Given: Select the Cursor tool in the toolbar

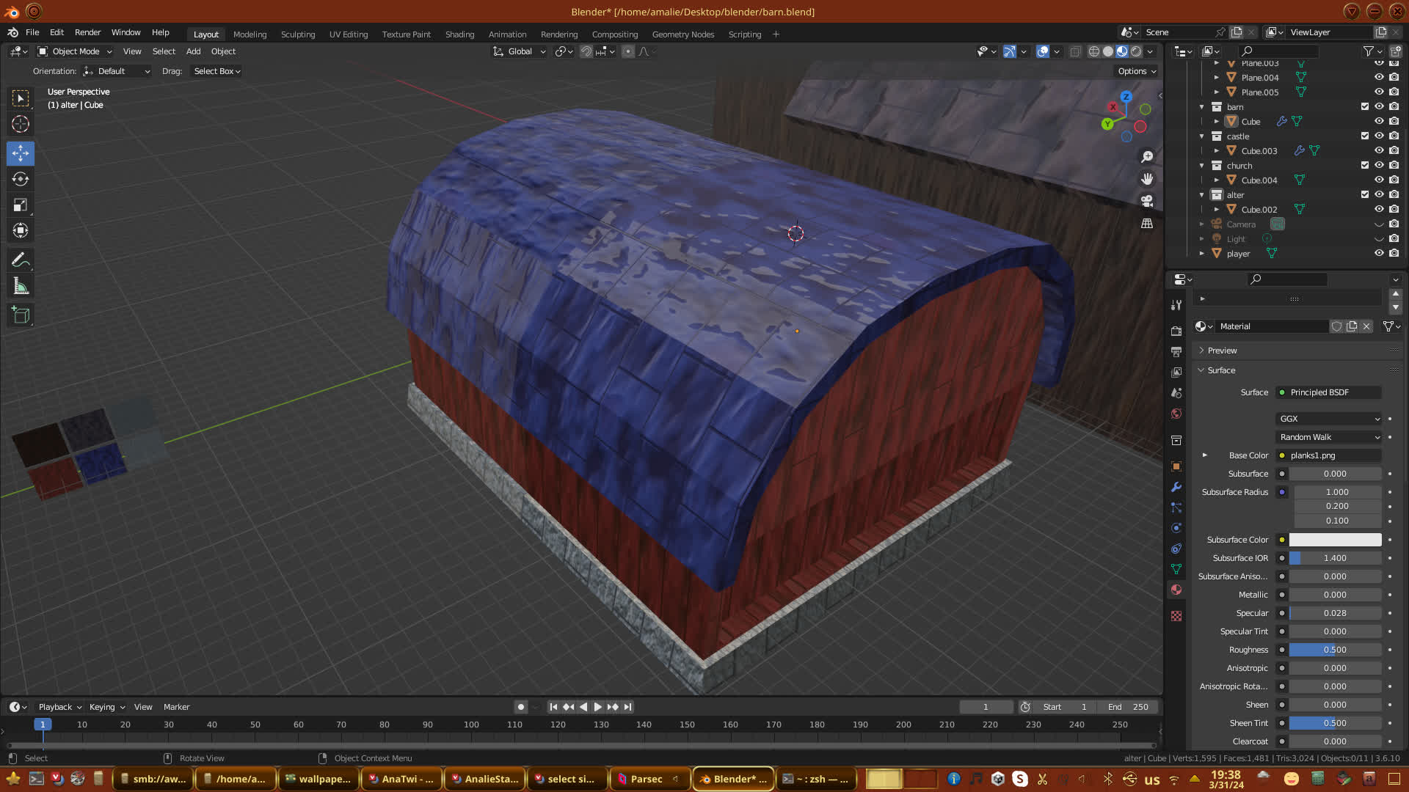Looking at the screenshot, I should (x=21, y=124).
